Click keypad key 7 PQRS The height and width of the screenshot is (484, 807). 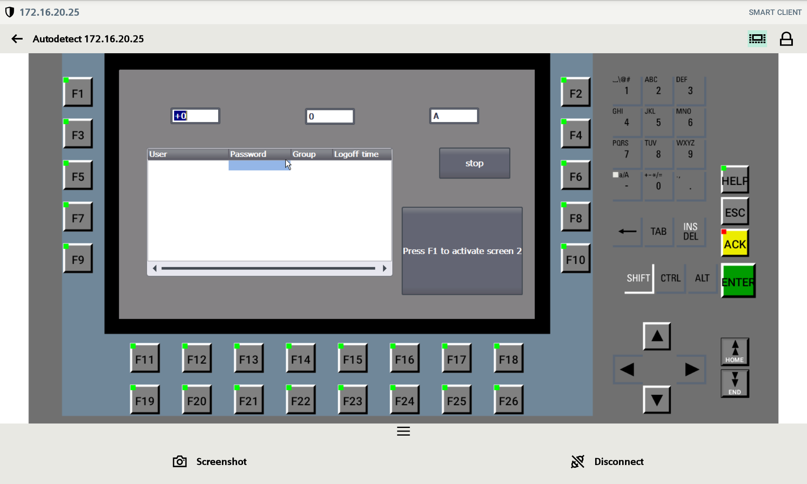tap(627, 154)
